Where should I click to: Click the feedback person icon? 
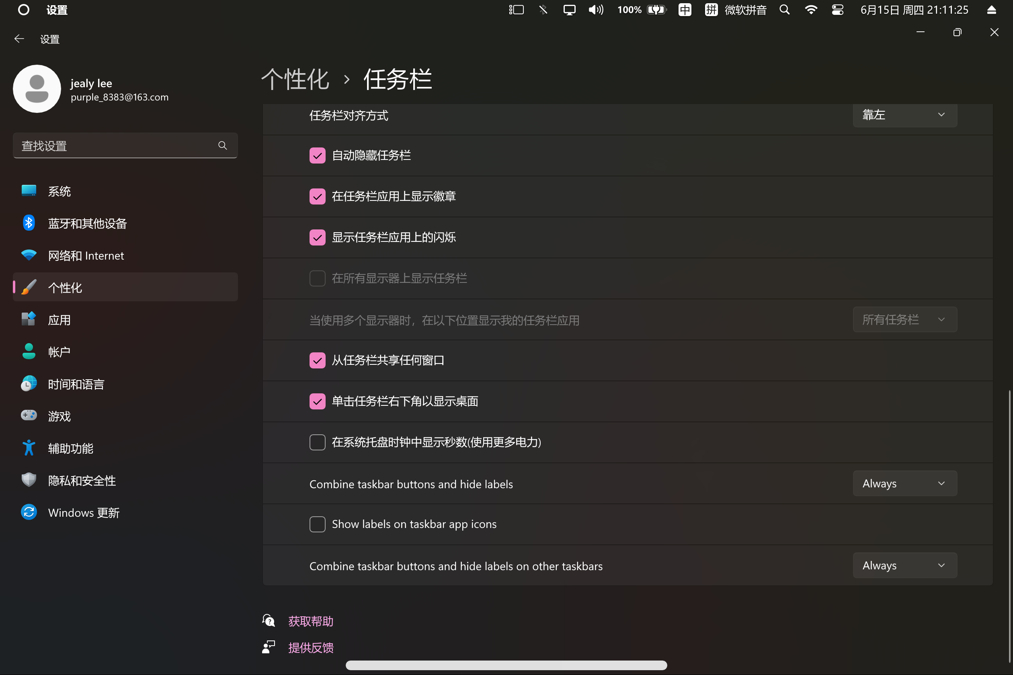[x=269, y=647]
